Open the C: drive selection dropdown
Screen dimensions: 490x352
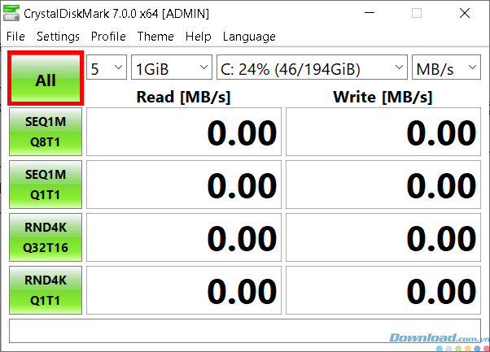click(x=312, y=67)
